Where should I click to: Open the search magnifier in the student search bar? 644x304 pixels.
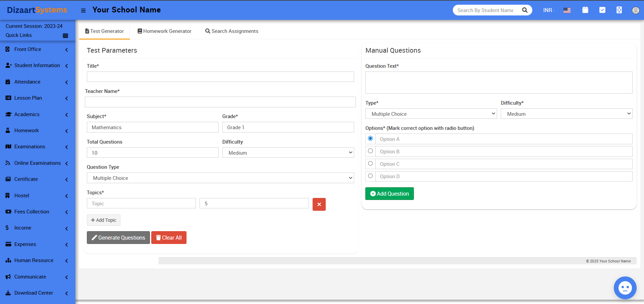click(525, 10)
